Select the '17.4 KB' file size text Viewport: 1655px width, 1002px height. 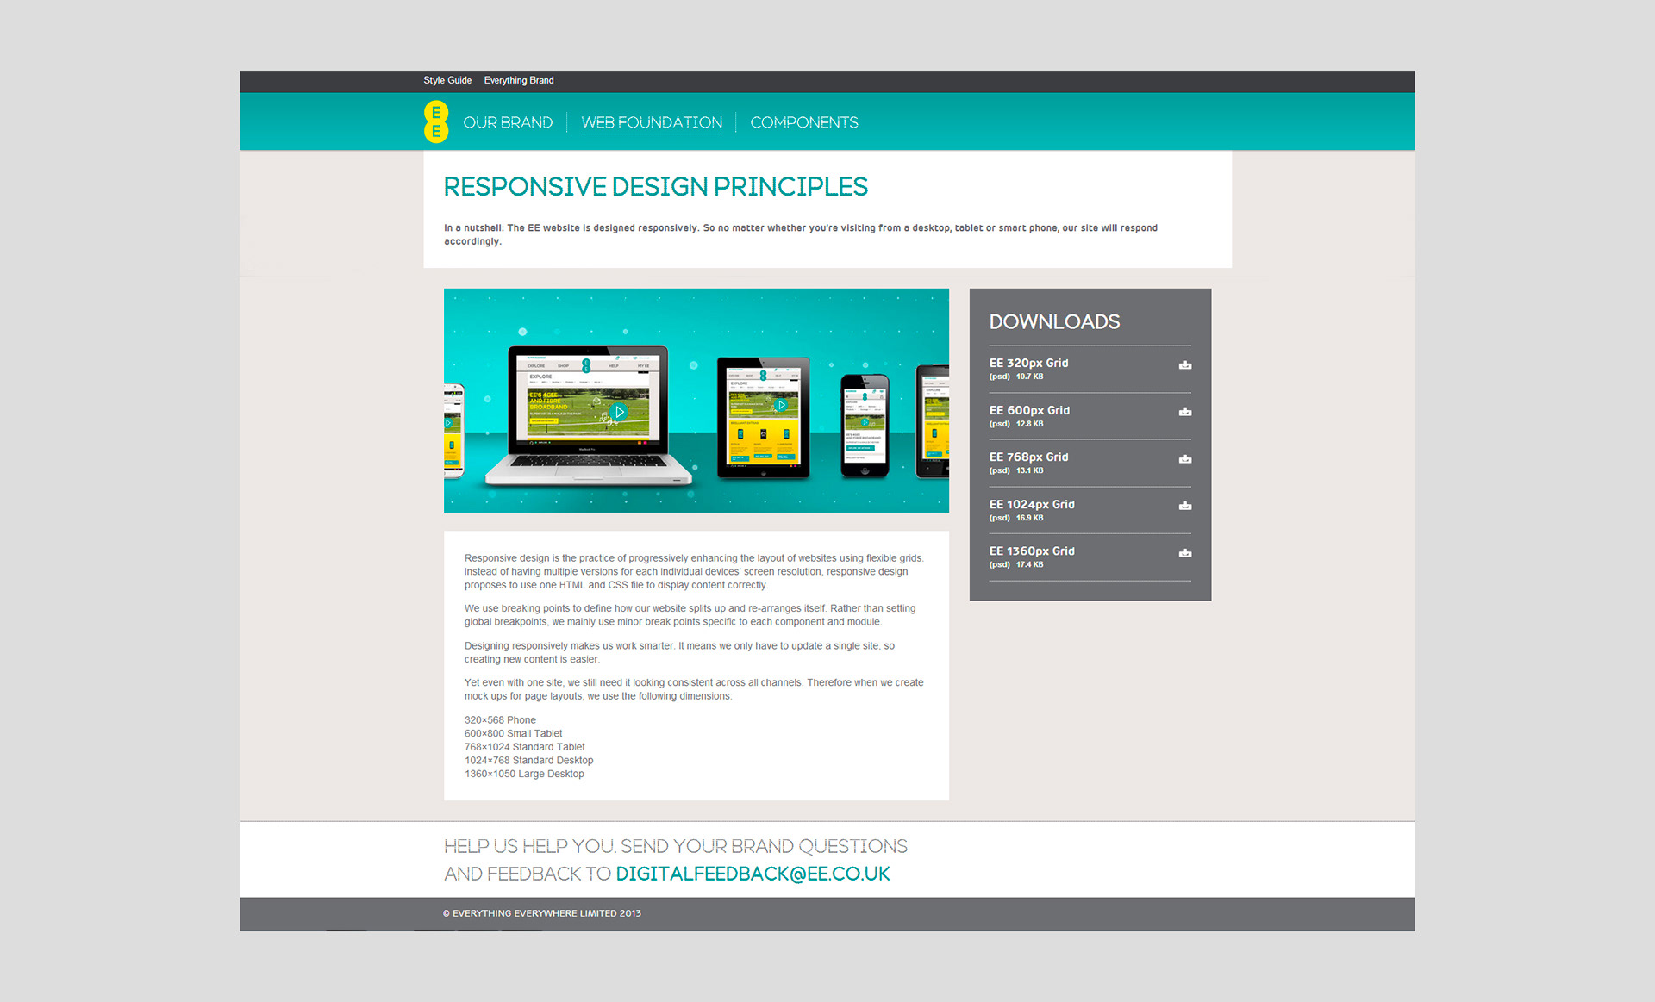[x=1029, y=564]
